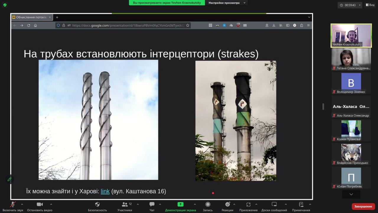The width and height of the screenshot is (378, 213).
Task: Select Ксенія Пузанова participant tile
Action: tap(351, 130)
